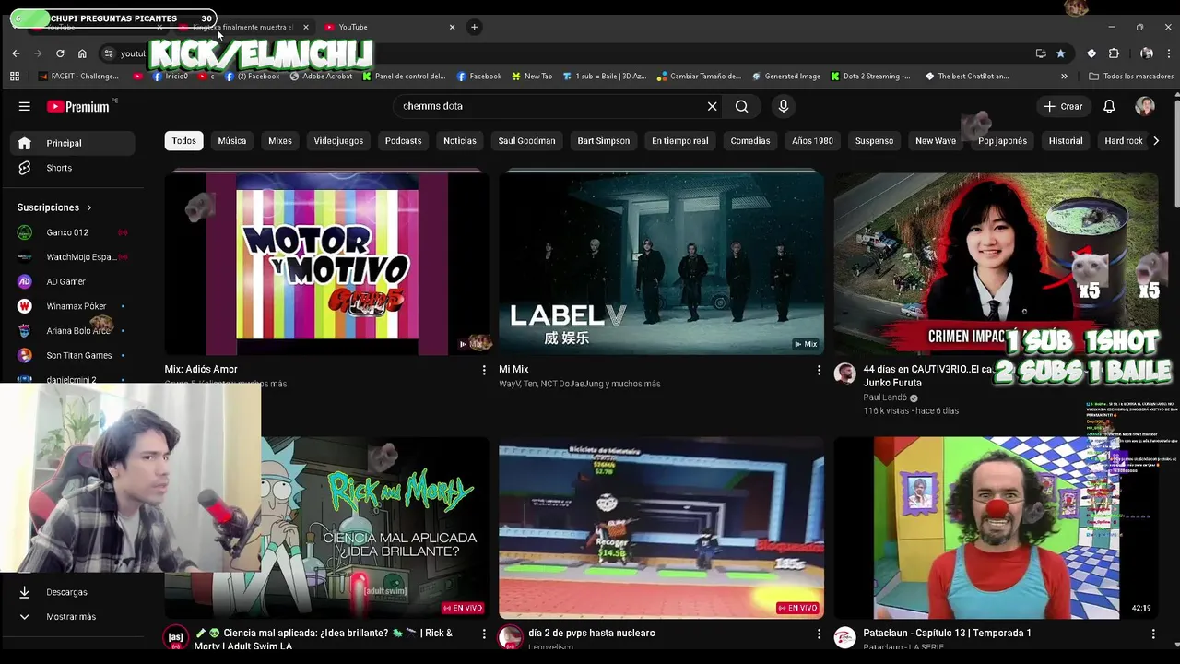The image size is (1180, 664).
Task: Go to Principal in the sidebar
Action: pyautogui.click(x=72, y=143)
